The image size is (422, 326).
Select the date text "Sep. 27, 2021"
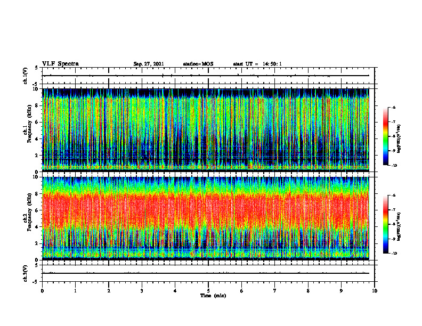(149, 64)
